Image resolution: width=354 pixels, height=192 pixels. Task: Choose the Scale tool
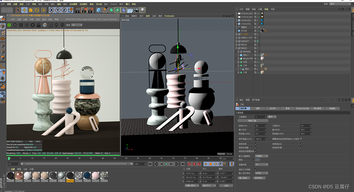click(x=31, y=10)
